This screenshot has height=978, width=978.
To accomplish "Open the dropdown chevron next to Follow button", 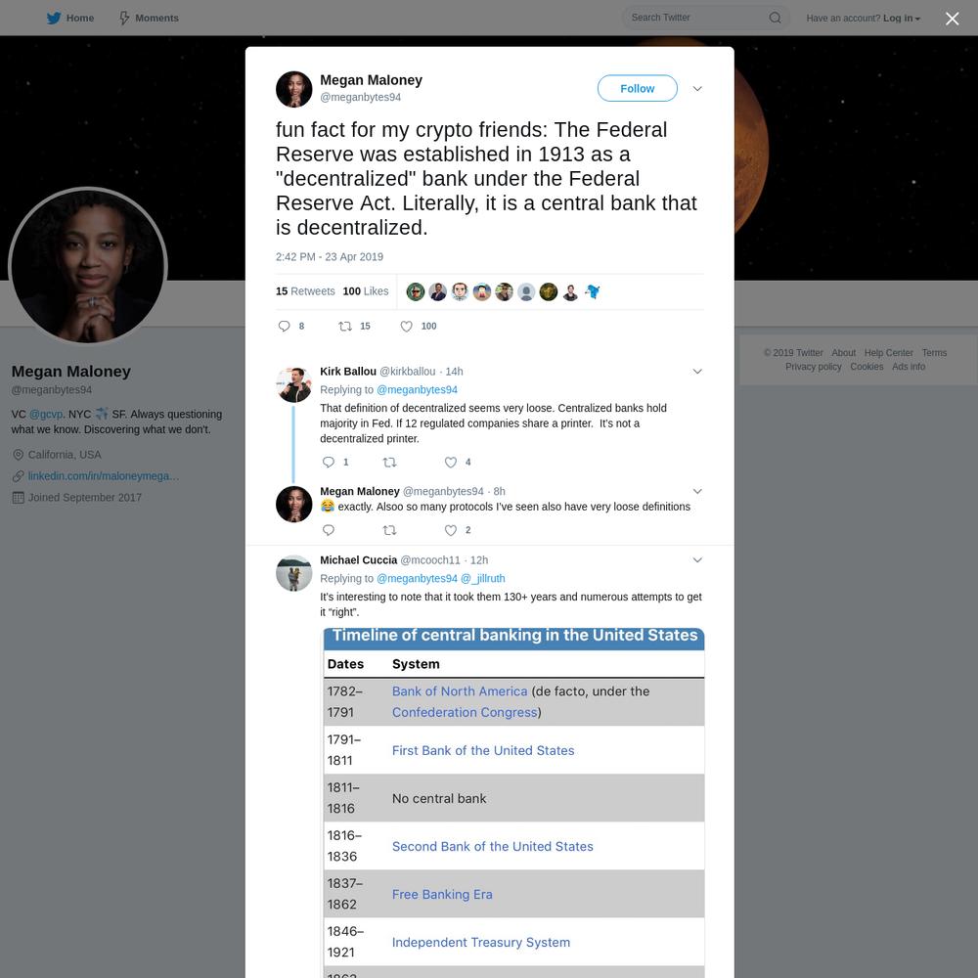I will [x=697, y=89].
